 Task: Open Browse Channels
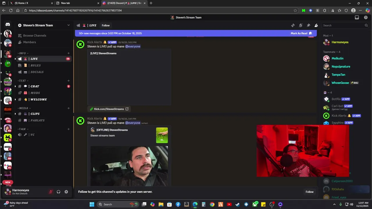(35, 35)
